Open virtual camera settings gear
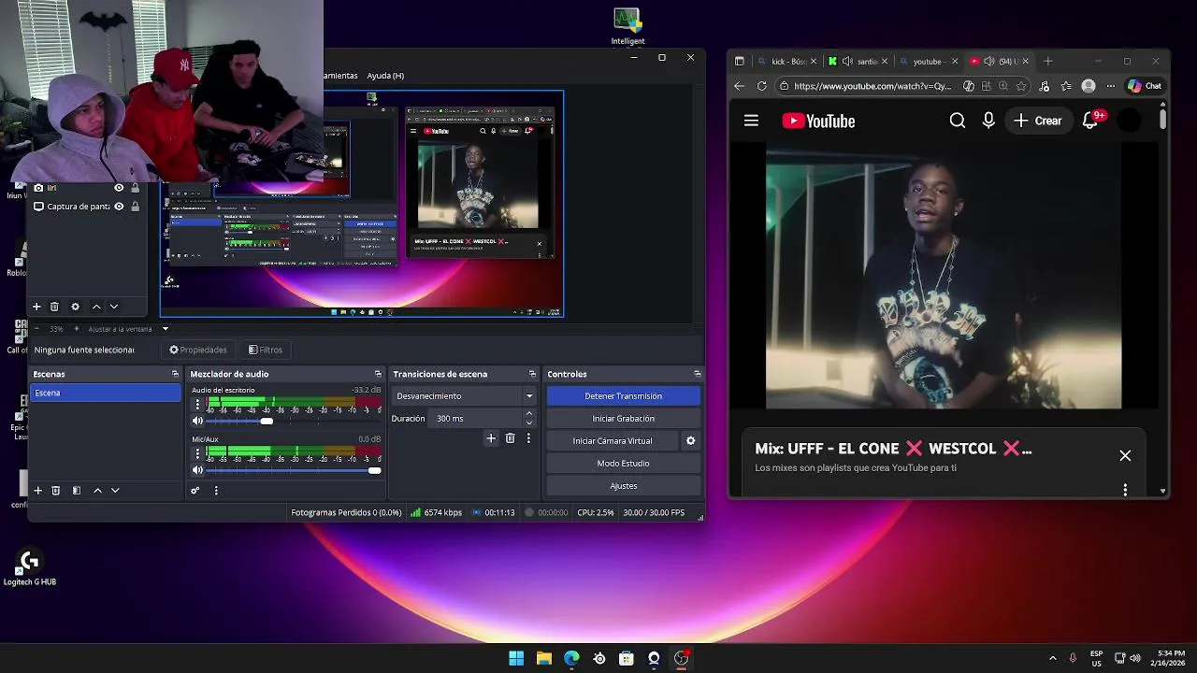 click(x=691, y=440)
